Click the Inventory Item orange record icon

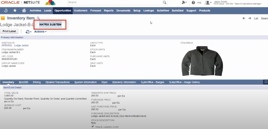(x=3, y=18)
